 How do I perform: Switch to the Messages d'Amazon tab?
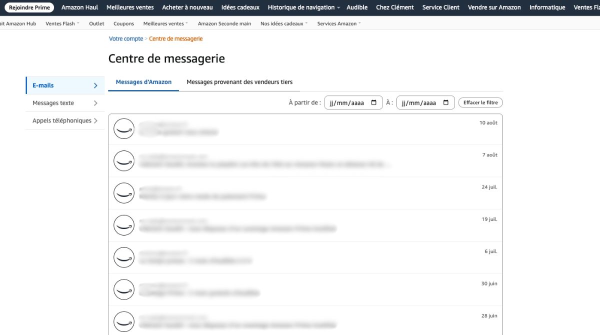tap(143, 82)
